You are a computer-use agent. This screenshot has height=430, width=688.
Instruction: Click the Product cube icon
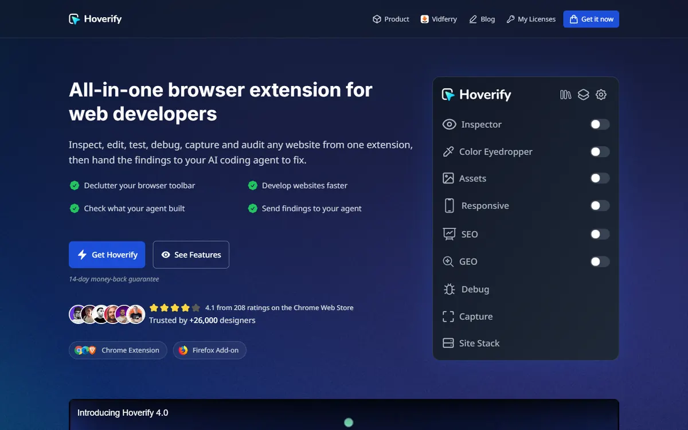(x=377, y=19)
